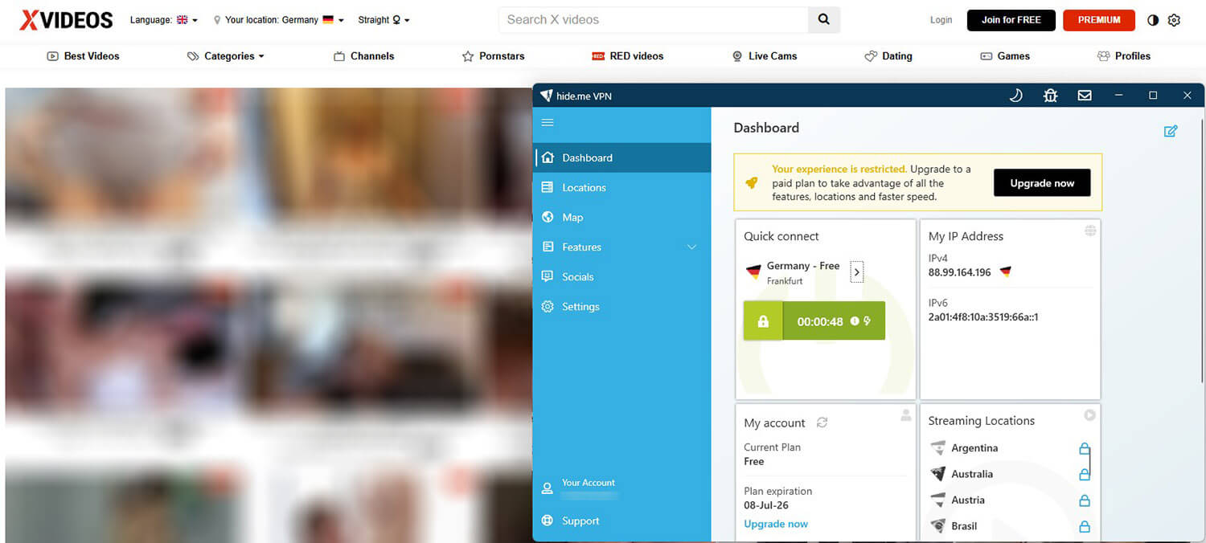1206x543 pixels.
Task: Select Austria in Streaming Locations
Action: click(x=968, y=500)
